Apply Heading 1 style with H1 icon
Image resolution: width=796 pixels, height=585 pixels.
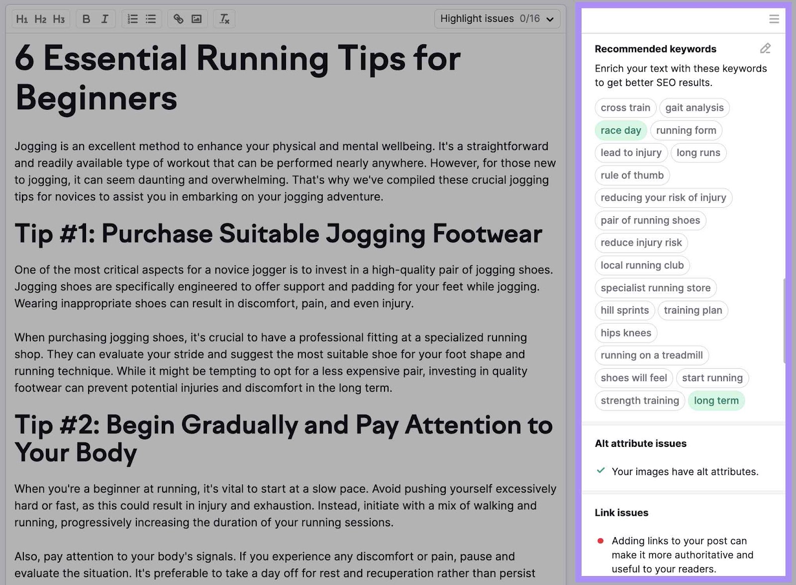(22, 19)
